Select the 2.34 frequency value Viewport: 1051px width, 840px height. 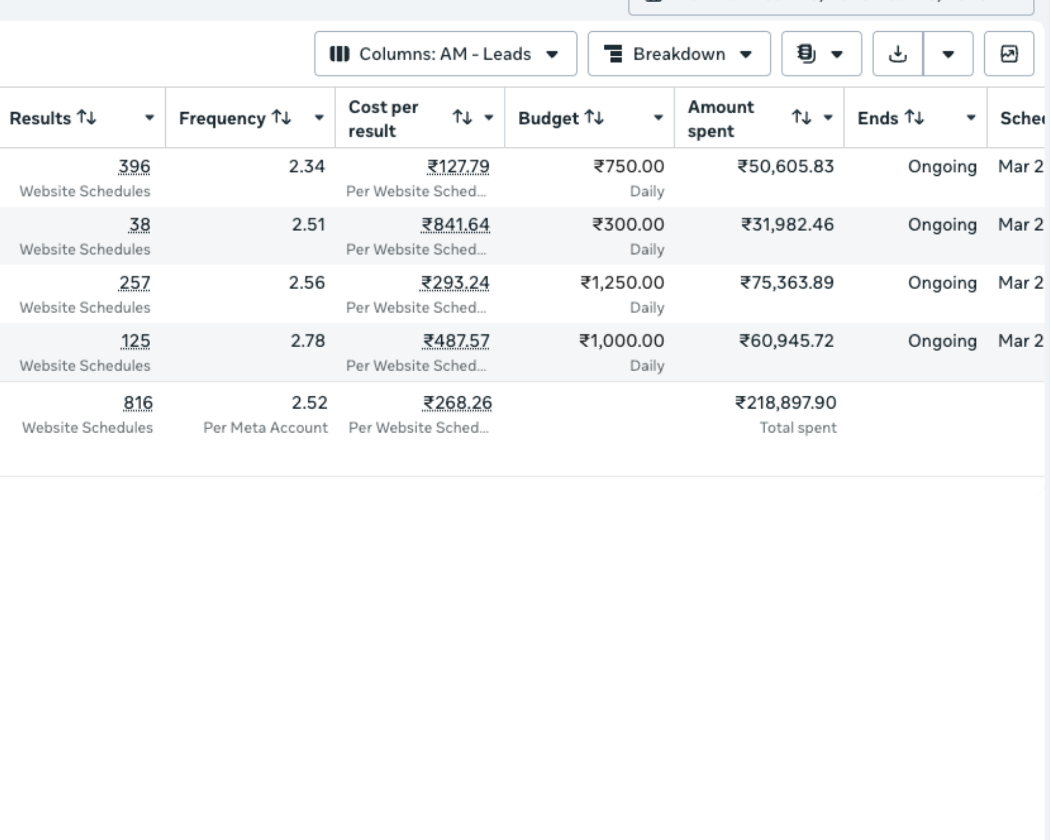307,166
